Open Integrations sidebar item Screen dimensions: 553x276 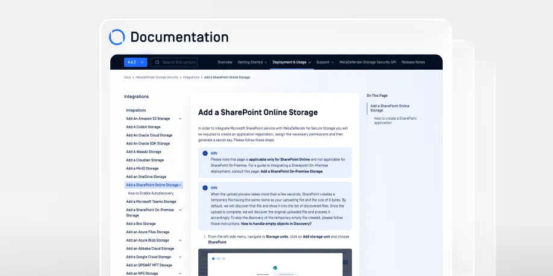click(136, 111)
